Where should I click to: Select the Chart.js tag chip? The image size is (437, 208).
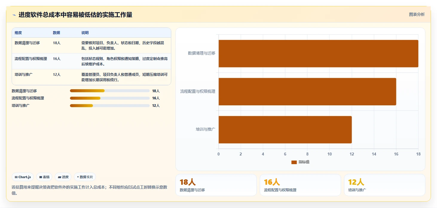pos(23,177)
